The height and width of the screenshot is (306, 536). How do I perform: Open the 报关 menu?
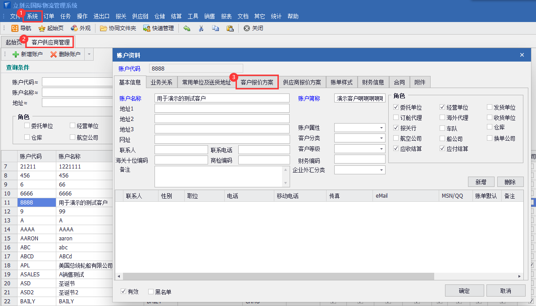point(121,16)
